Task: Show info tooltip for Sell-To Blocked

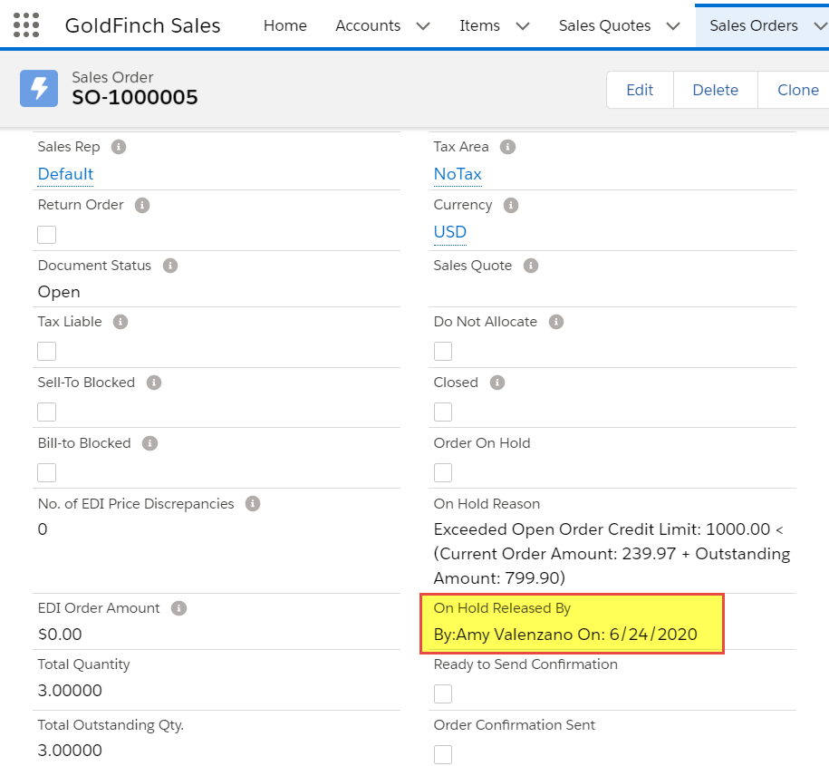Action: click(x=154, y=383)
